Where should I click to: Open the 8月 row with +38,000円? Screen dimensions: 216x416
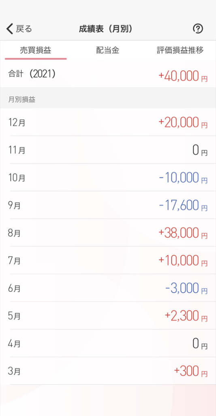(108, 233)
